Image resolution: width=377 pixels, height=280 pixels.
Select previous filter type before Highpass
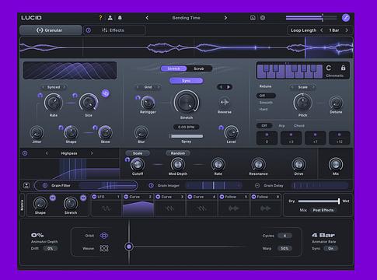pyautogui.click(x=47, y=153)
